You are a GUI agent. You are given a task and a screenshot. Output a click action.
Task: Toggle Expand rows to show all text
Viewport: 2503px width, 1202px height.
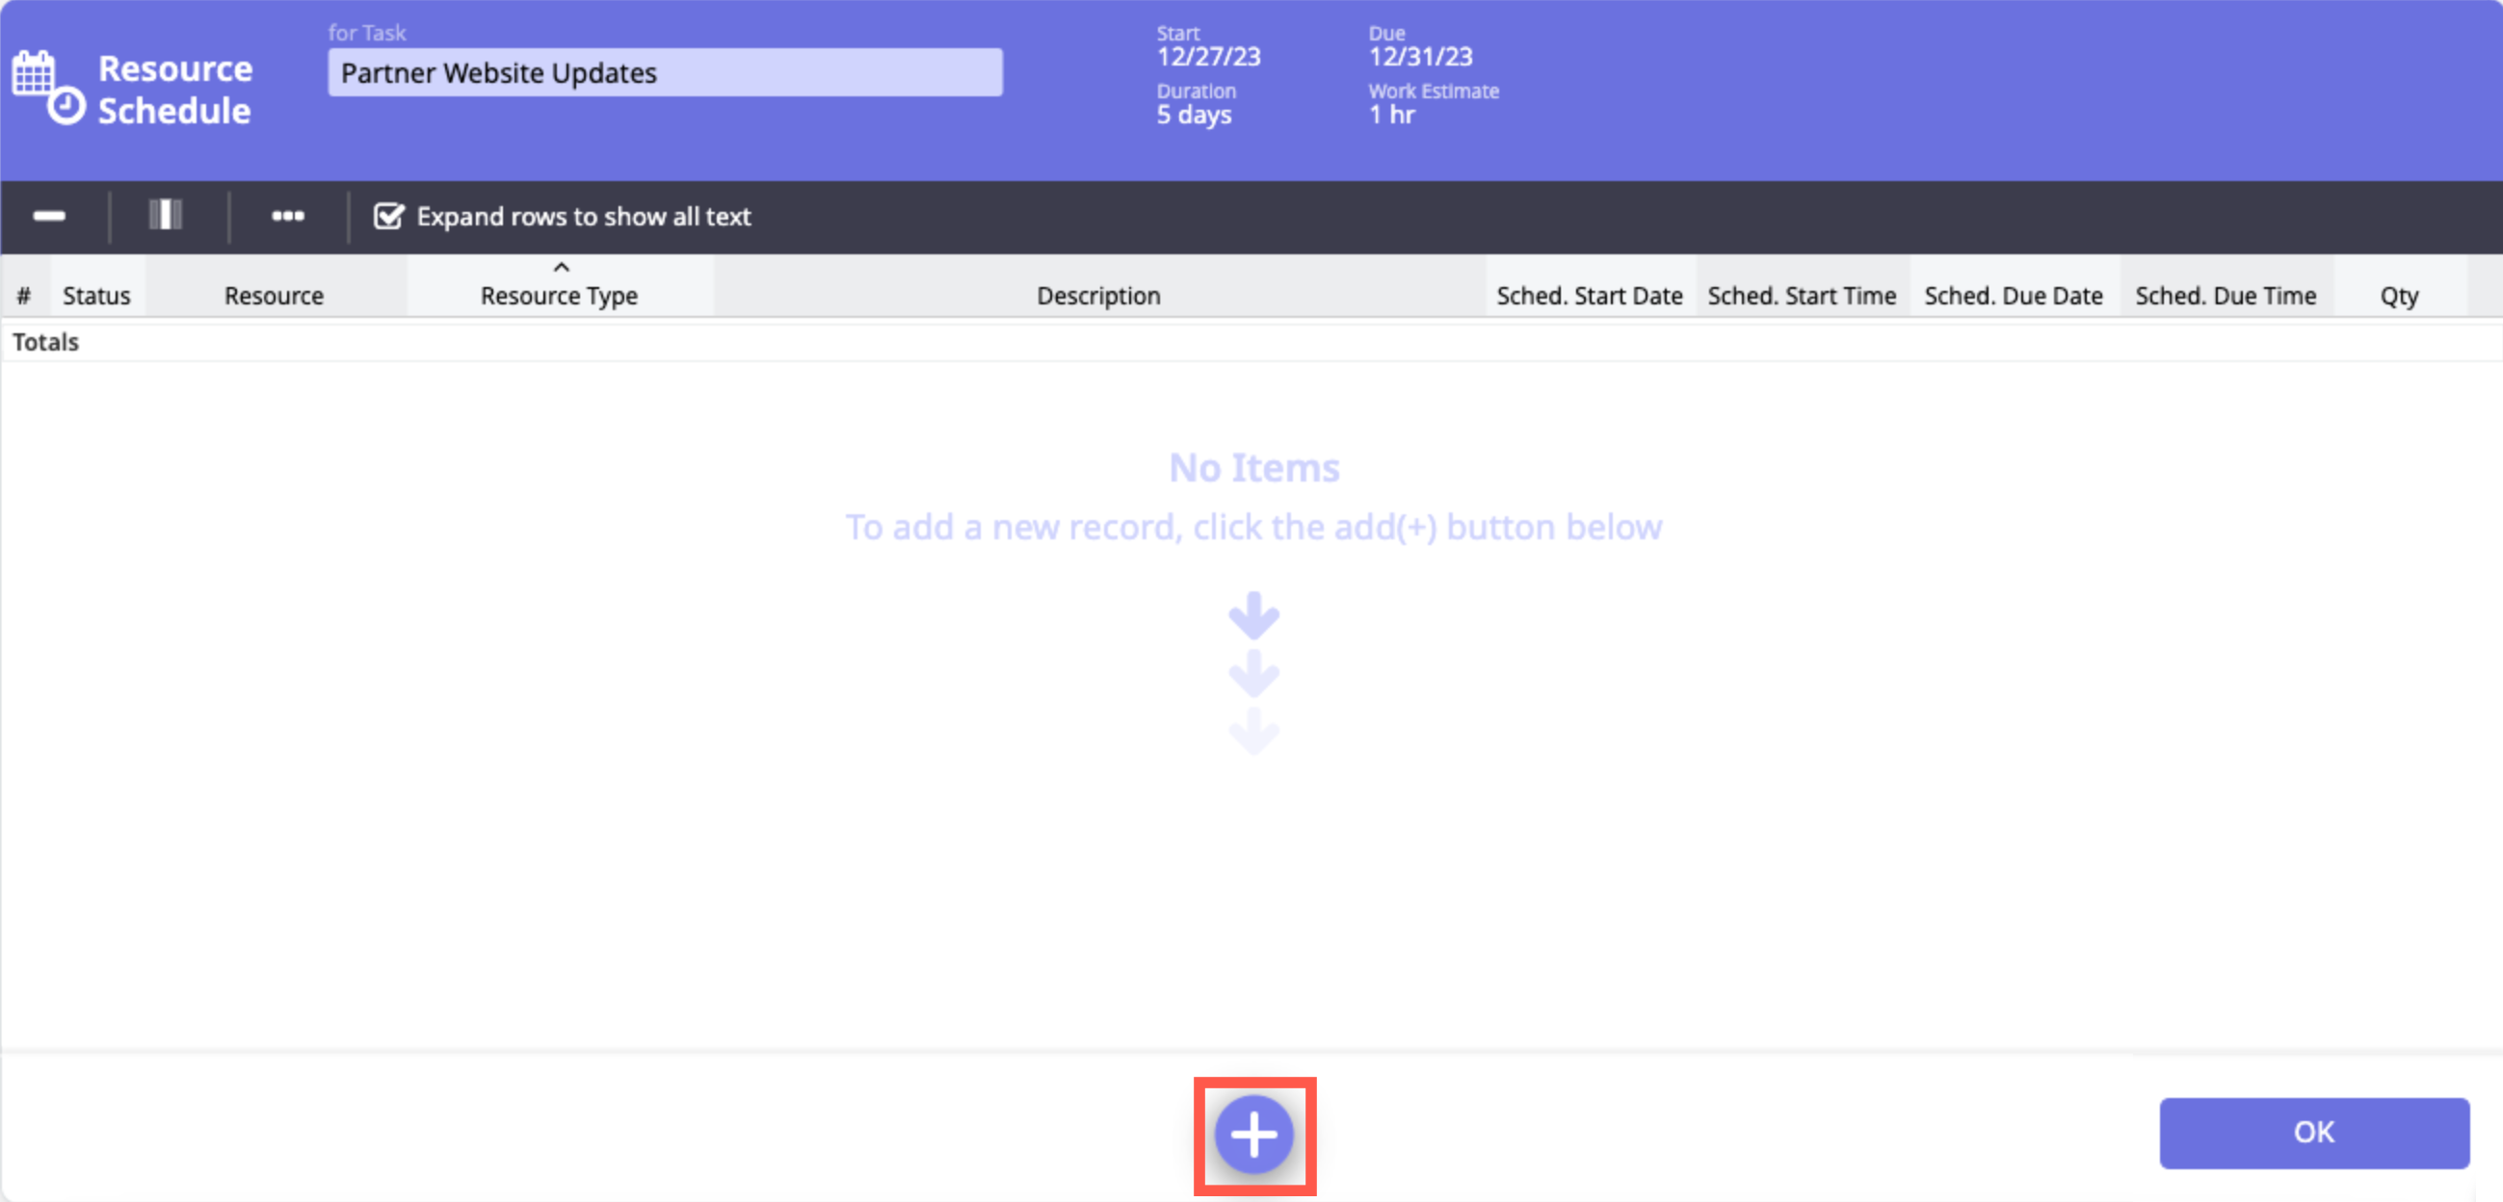tap(388, 216)
